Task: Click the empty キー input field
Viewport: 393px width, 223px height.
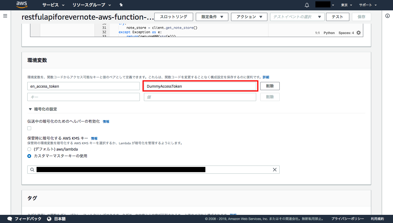Action: click(84, 97)
